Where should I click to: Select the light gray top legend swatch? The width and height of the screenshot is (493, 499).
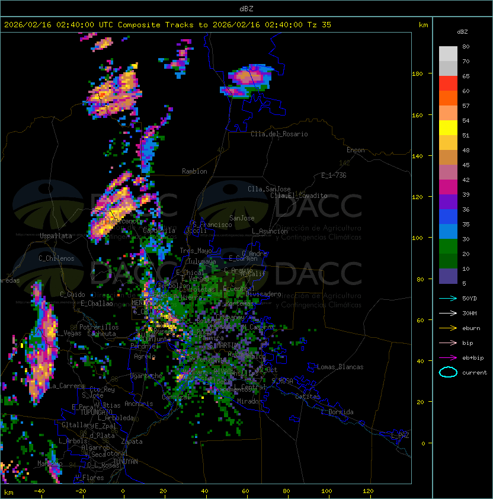coord(448,54)
